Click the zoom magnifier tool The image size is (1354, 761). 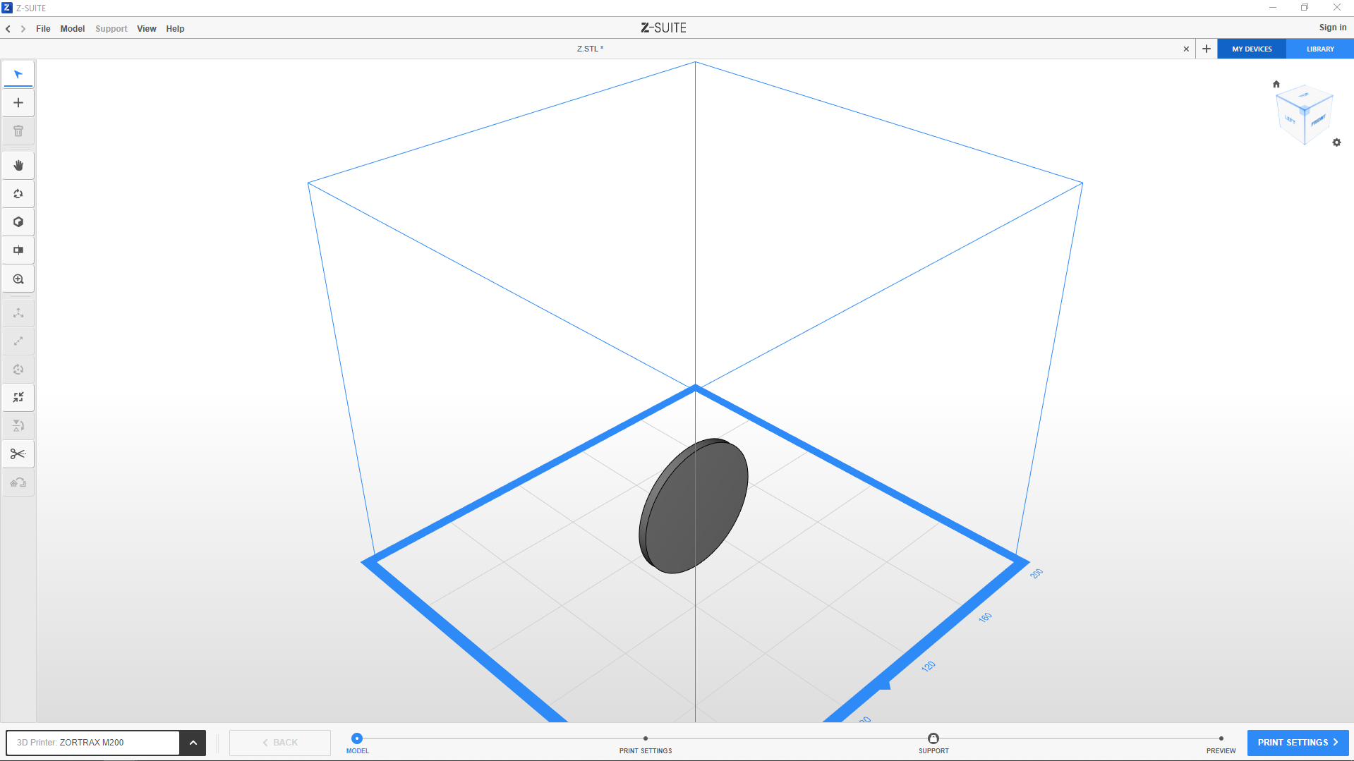(18, 279)
